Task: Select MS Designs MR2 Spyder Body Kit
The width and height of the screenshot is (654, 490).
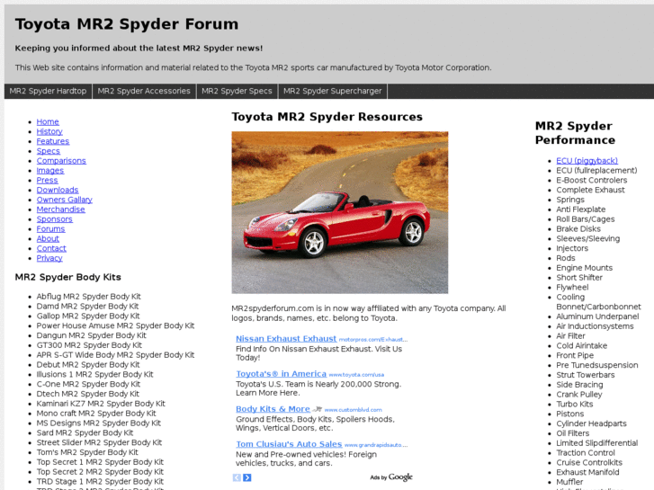Action: tap(98, 423)
